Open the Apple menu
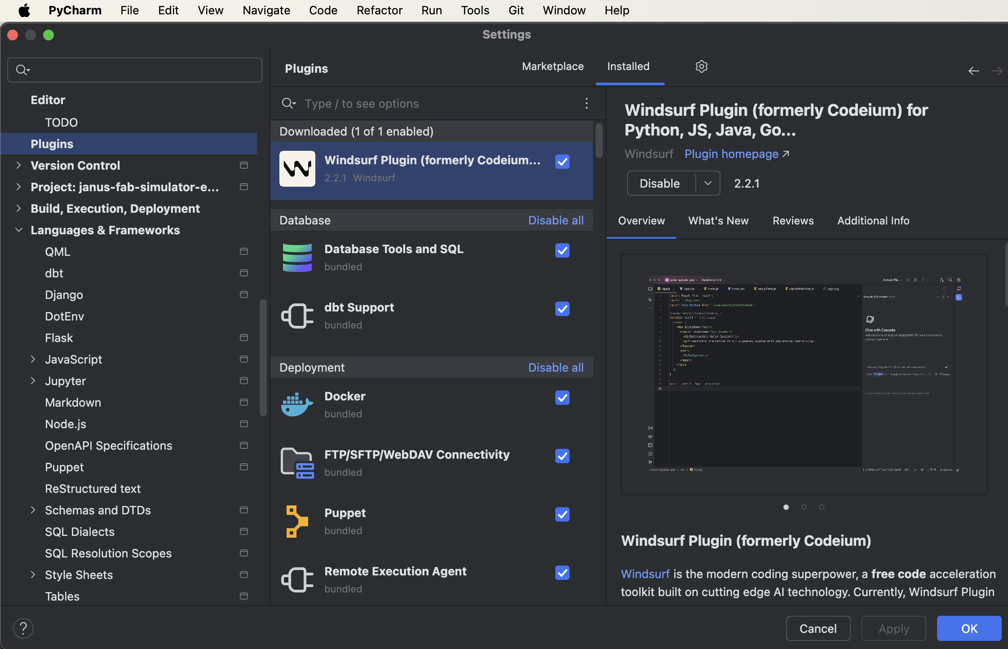 (24, 10)
